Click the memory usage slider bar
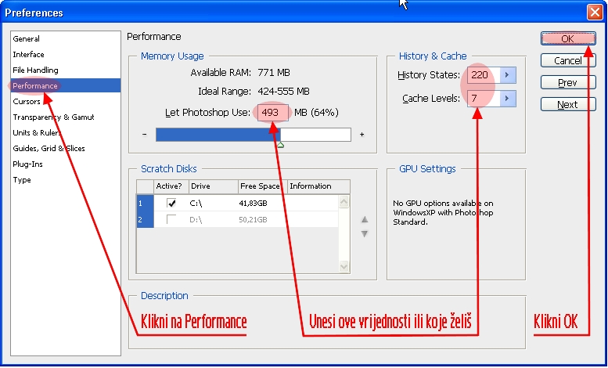Image resolution: width=608 pixels, height=368 pixels. pos(254,135)
